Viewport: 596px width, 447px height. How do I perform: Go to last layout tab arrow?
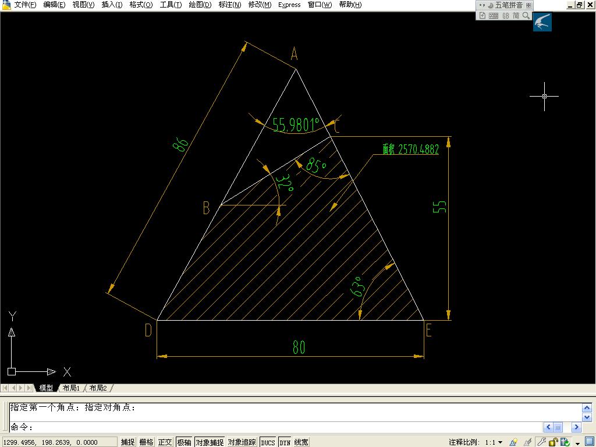(29, 388)
